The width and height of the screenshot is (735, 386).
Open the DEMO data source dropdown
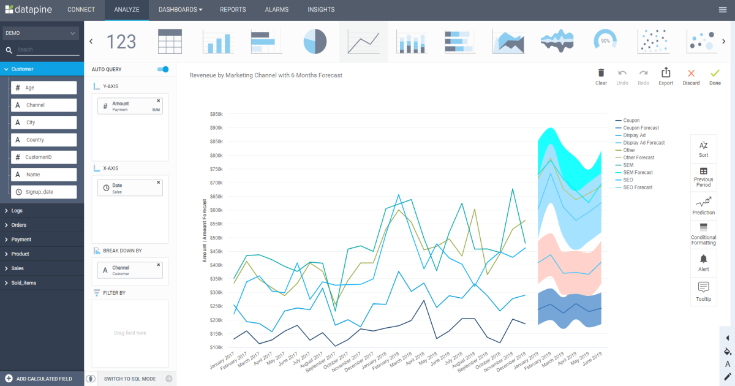(40, 32)
